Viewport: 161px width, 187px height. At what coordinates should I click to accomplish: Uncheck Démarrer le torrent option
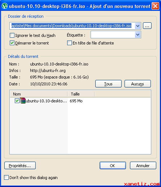(12, 43)
